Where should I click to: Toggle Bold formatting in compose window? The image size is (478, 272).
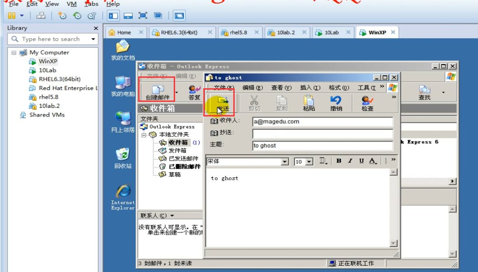pos(339,161)
